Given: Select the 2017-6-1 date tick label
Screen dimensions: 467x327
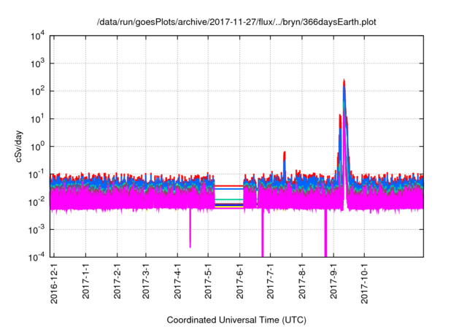Looking at the screenshot, I should click(239, 285).
